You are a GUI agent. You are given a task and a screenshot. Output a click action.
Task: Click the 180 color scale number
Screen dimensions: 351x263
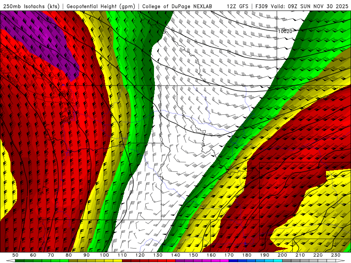pyautogui.click(x=247, y=255)
